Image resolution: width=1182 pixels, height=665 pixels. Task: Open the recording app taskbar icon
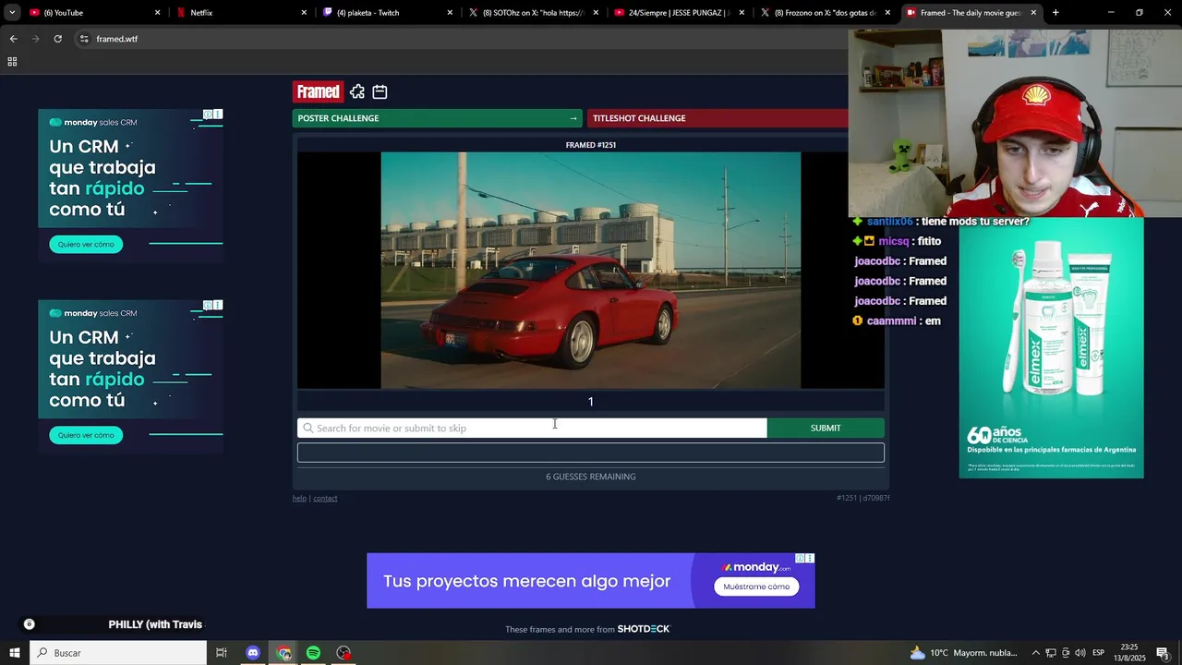(x=344, y=653)
